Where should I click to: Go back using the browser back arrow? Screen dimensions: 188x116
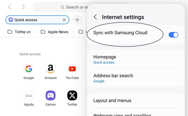pyautogui.click(x=10, y=7)
